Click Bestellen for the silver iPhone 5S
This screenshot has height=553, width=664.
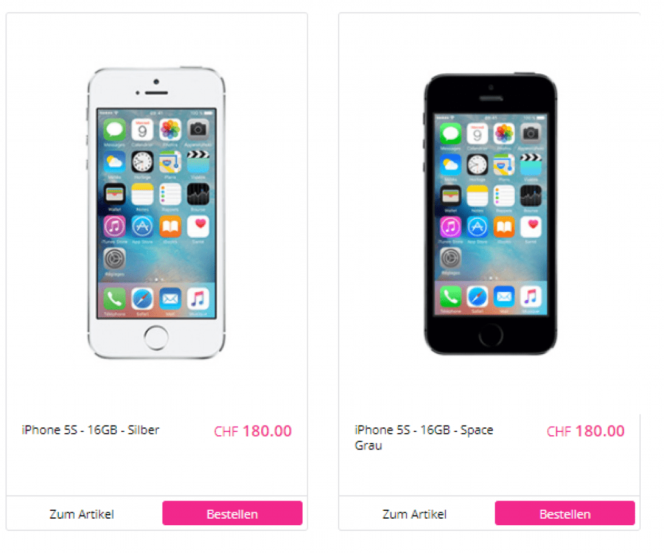click(232, 513)
